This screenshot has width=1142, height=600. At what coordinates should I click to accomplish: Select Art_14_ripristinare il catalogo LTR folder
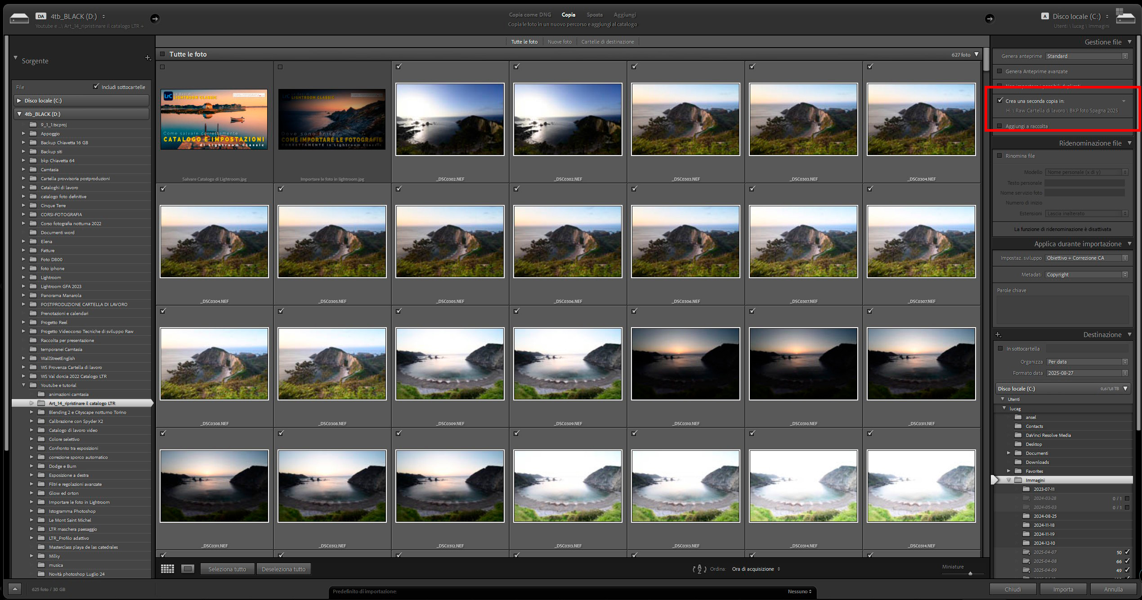tap(82, 403)
